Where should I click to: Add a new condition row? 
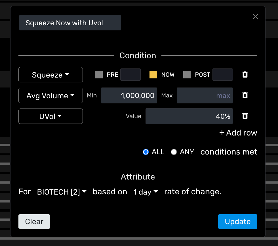click(x=238, y=133)
